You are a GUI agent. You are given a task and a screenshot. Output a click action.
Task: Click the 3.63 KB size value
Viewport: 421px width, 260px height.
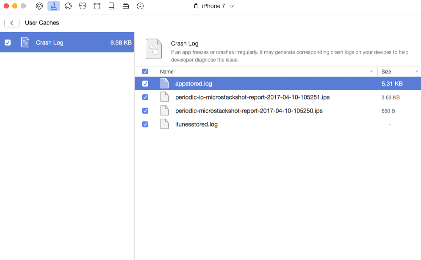pyautogui.click(x=391, y=97)
